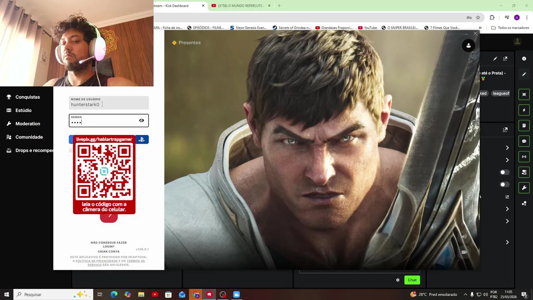Screen dimensions: 533x300
Task: Open the chat bubble icon in right rail
Action: click(524, 141)
